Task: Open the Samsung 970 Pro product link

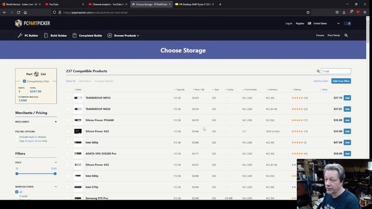Action: pos(96,198)
